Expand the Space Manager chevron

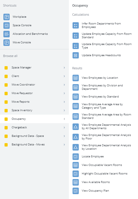click(x=64, y=68)
